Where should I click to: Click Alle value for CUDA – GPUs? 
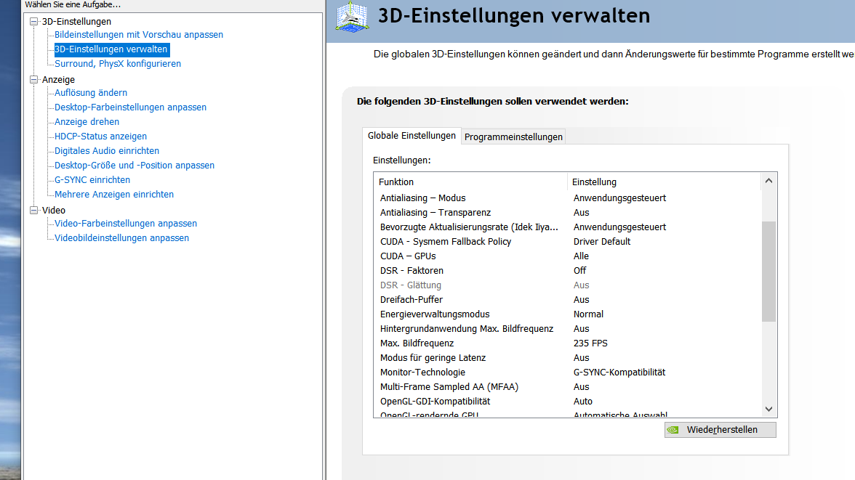click(581, 256)
